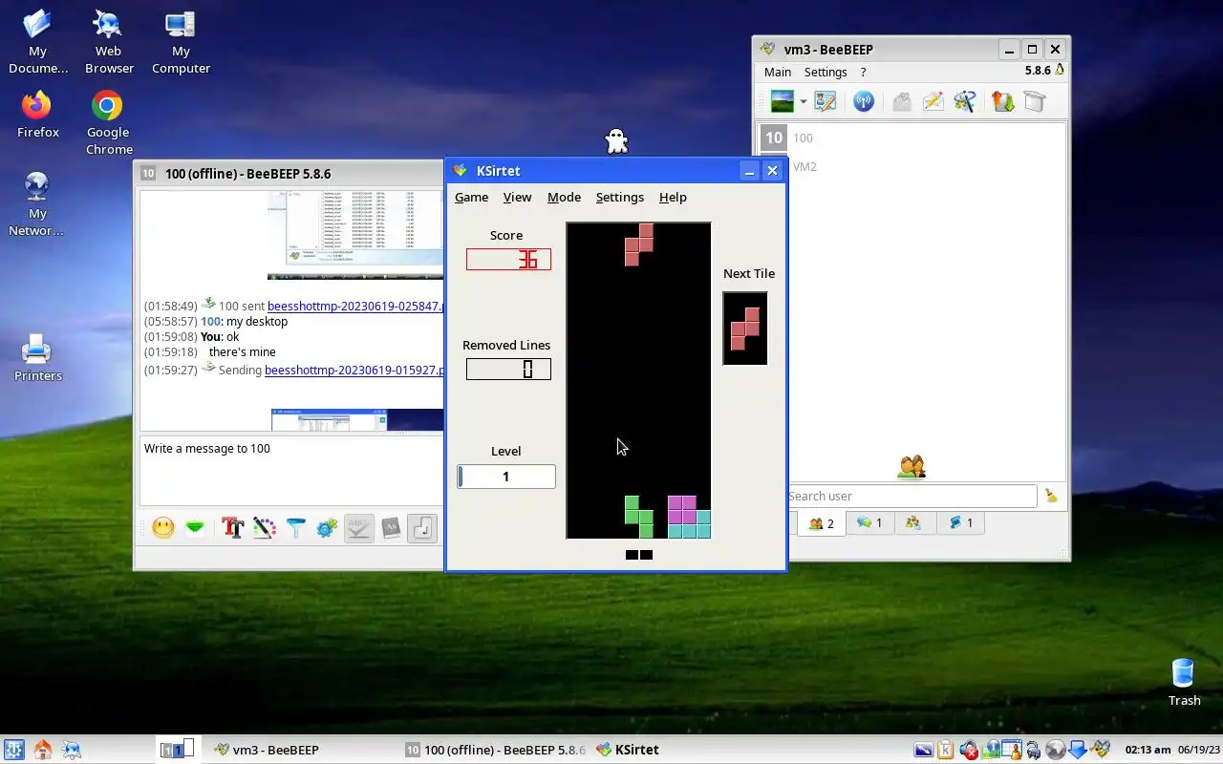This screenshot has height=764, width=1223.
Task: Click the blue down-arrow update tray icon
Action: pyautogui.click(x=1078, y=750)
